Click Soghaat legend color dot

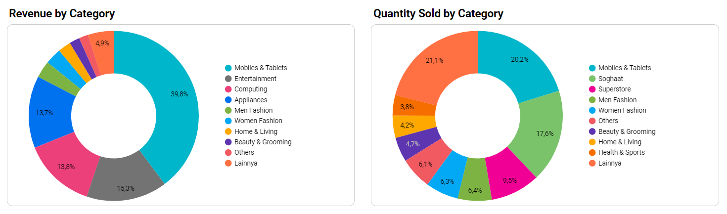tap(592, 79)
